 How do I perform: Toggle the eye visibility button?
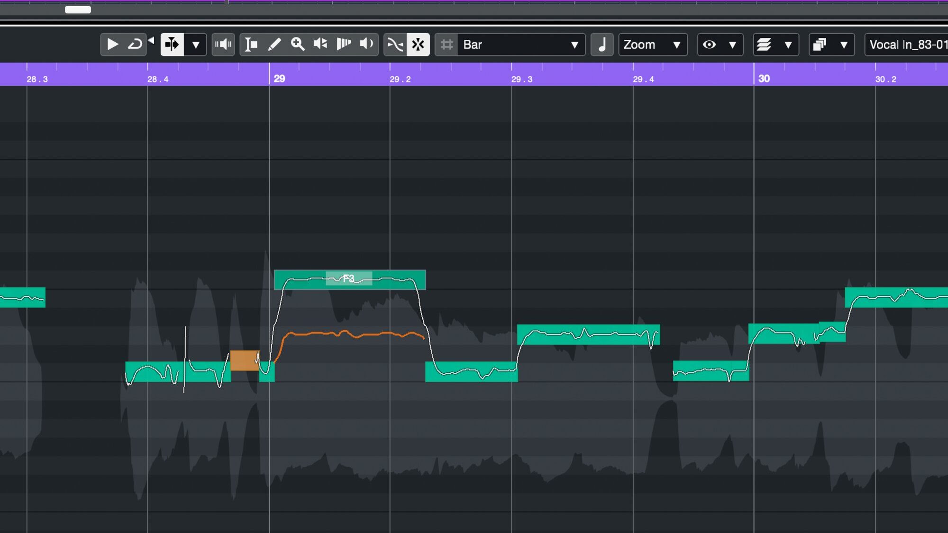[x=710, y=45]
